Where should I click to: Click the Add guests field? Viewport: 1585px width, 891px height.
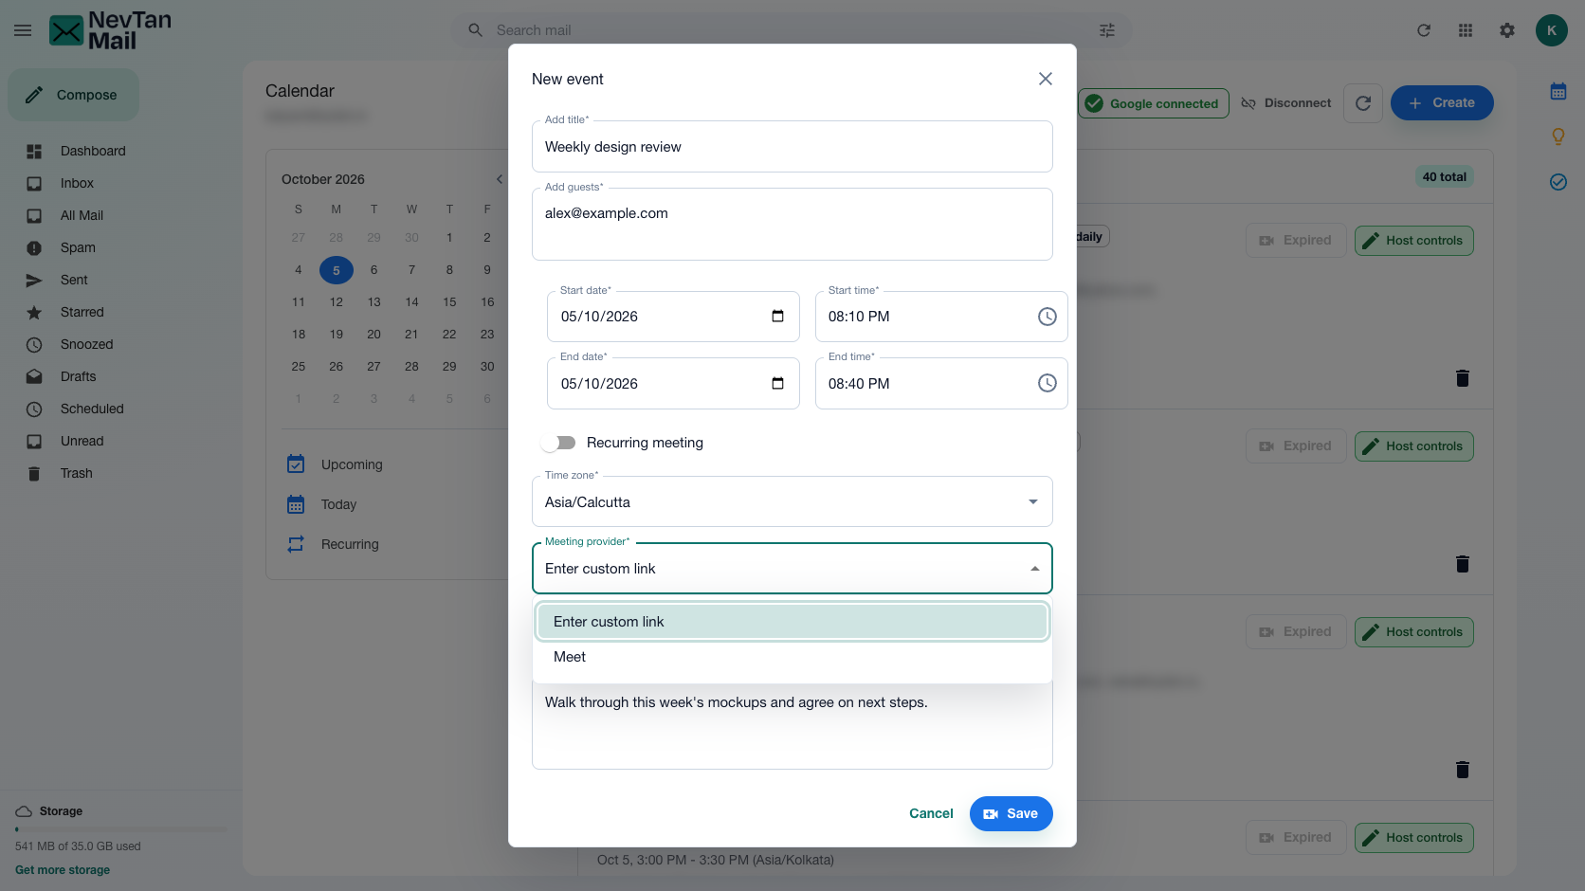pyautogui.click(x=792, y=224)
